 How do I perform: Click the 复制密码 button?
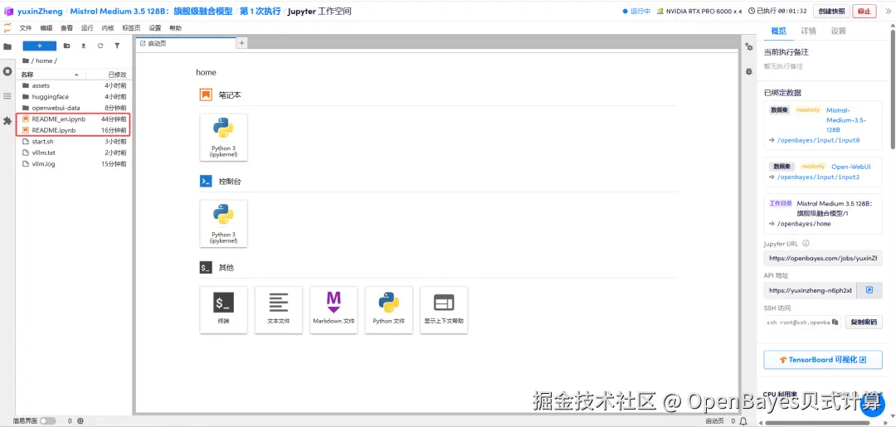point(864,322)
